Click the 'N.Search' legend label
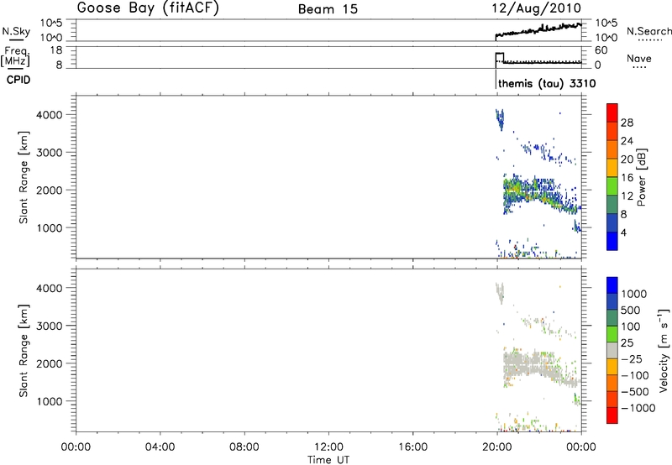 click(x=648, y=31)
